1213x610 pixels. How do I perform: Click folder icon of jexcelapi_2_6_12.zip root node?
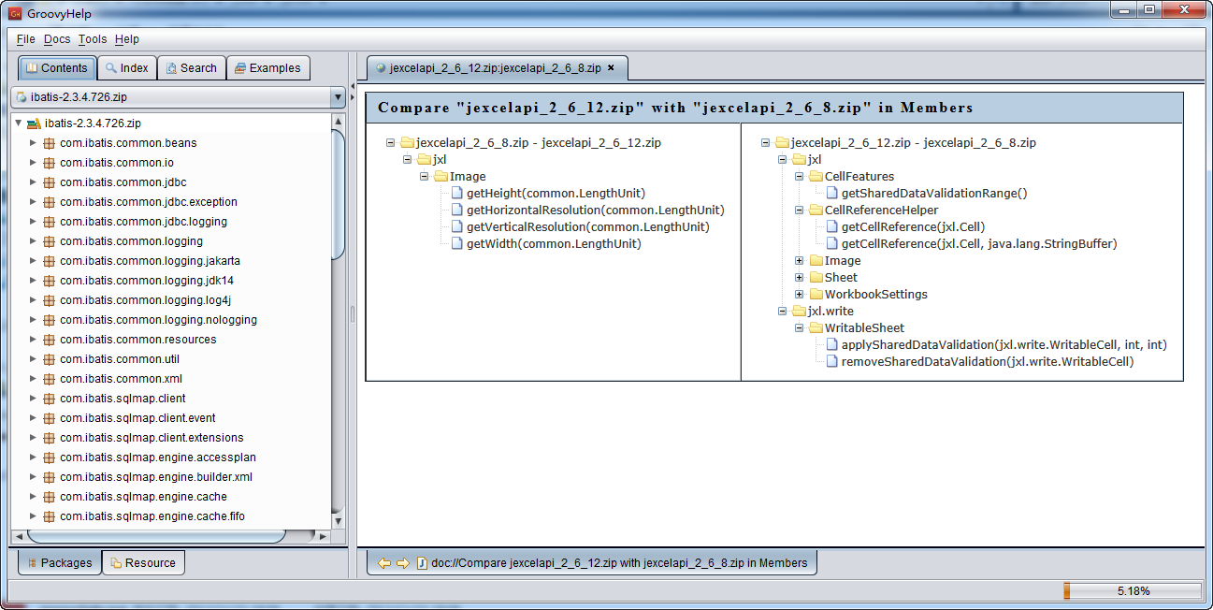pos(783,143)
